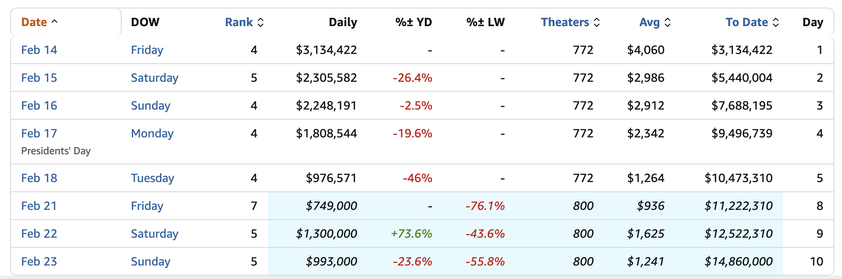The height and width of the screenshot is (279, 842).
Task: Click the Avg sort arrows icon
Action: [x=668, y=22]
